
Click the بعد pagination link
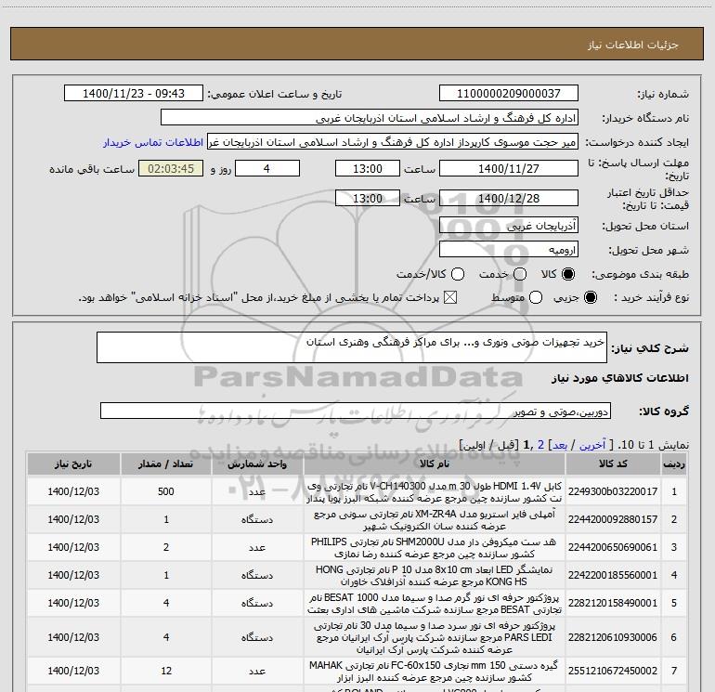[560, 445]
